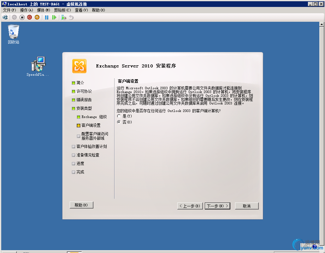Viewport: 325px width, 253px height.
Task: Turn off the virtual machine
Action: 22,17
